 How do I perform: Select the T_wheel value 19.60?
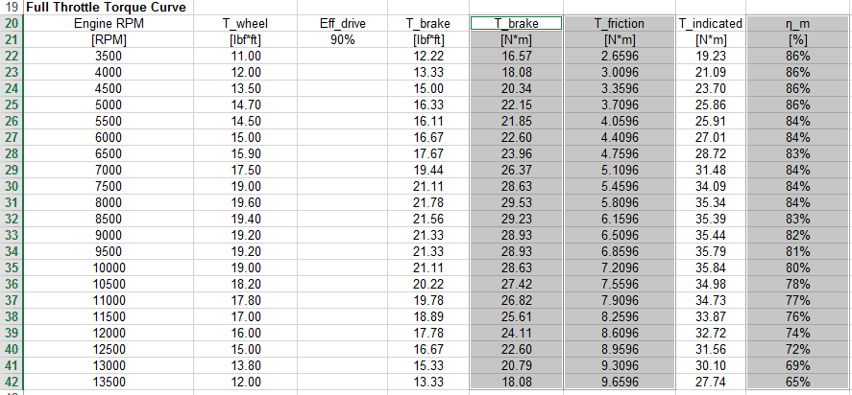tap(245, 202)
